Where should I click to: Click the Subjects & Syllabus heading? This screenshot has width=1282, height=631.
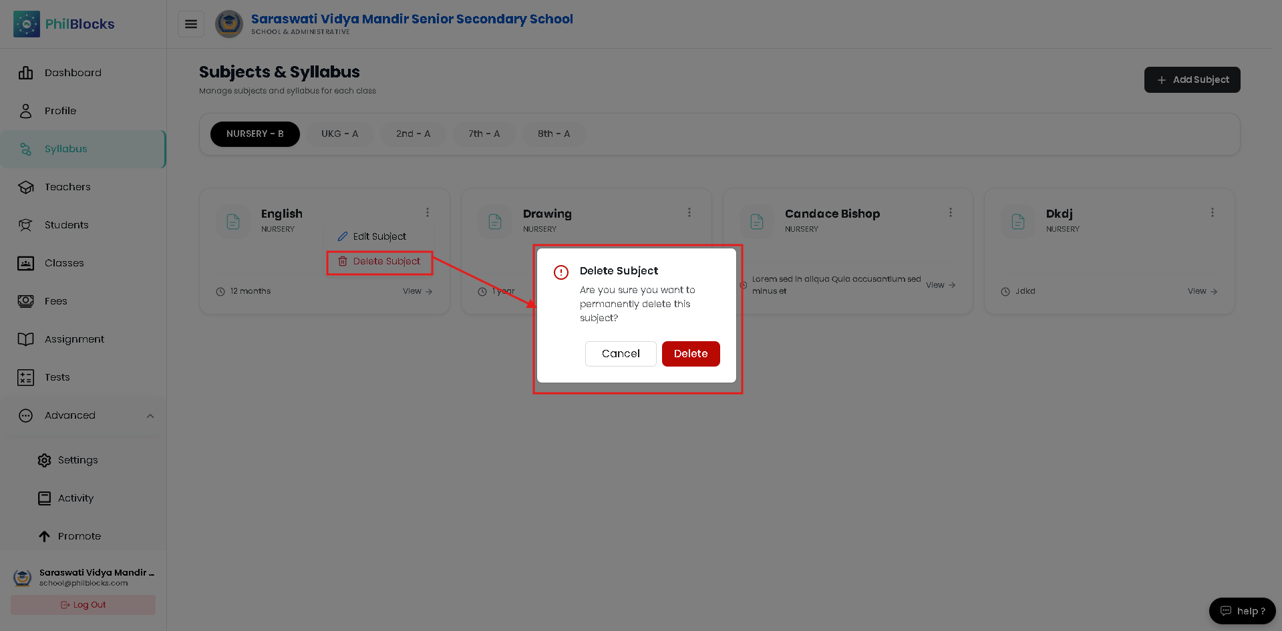pyautogui.click(x=279, y=72)
